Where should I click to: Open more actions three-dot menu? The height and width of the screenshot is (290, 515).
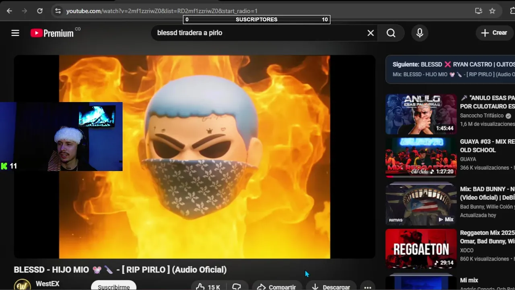coord(367,286)
